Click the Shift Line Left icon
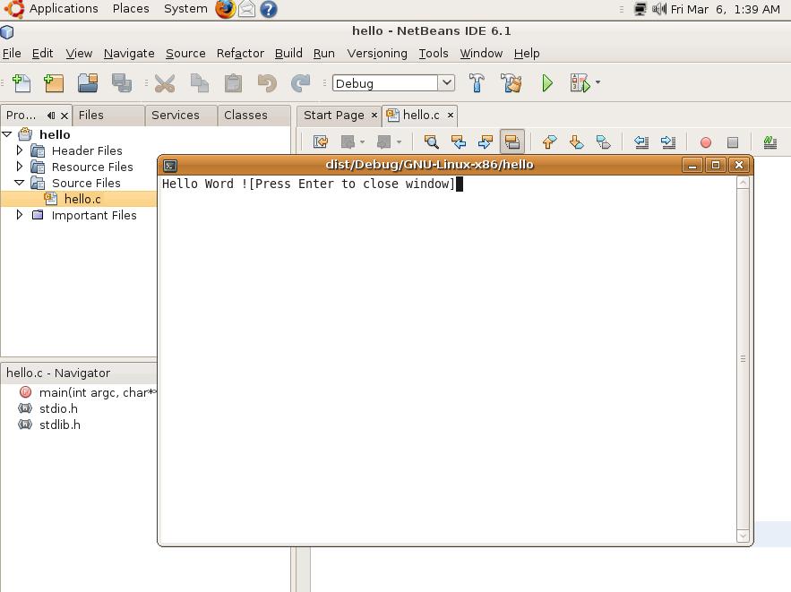The image size is (791, 592). tap(641, 142)
